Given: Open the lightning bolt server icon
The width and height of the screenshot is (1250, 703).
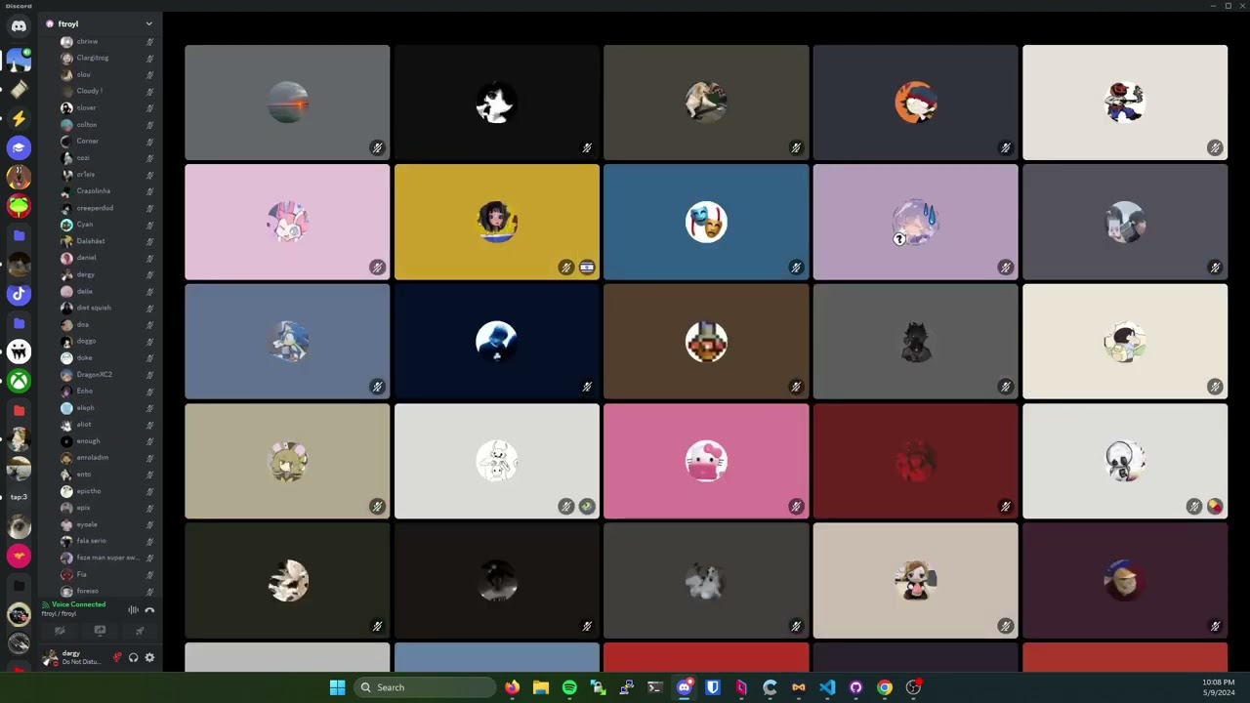Looking at the screenshot, I should [x=19, y=118].
